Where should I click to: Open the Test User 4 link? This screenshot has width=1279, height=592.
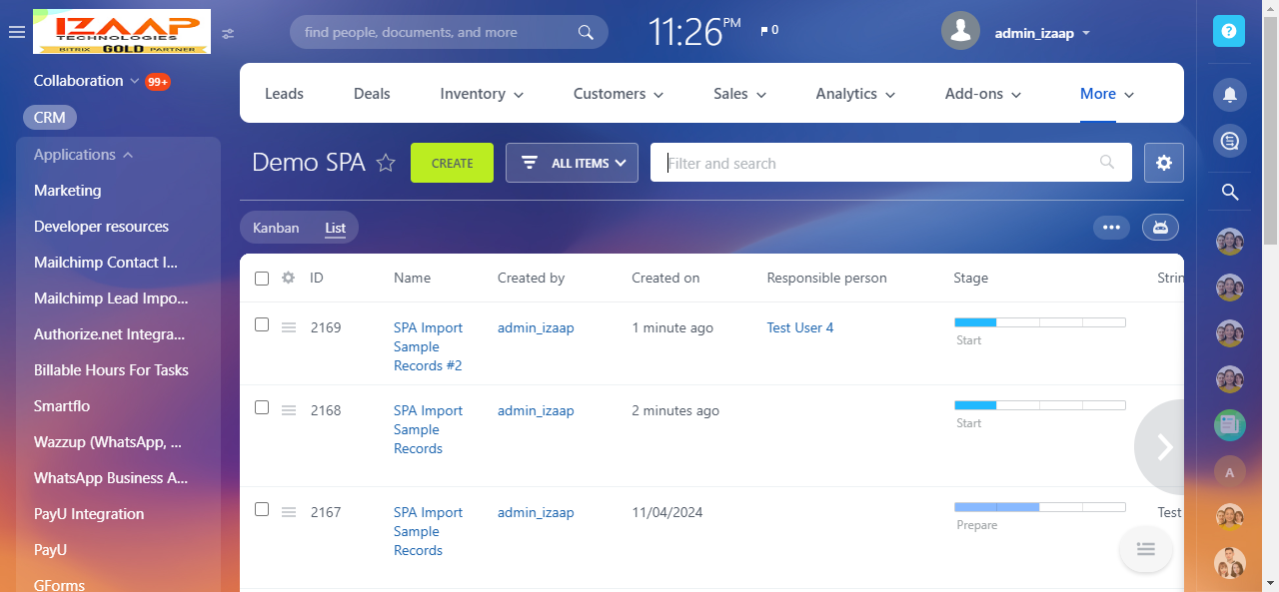pyautogui.click(x=799, y=327)
